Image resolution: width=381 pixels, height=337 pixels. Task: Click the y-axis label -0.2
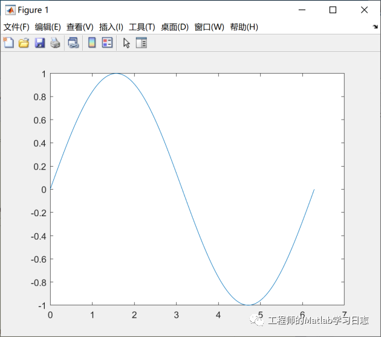tap(39, 213)
